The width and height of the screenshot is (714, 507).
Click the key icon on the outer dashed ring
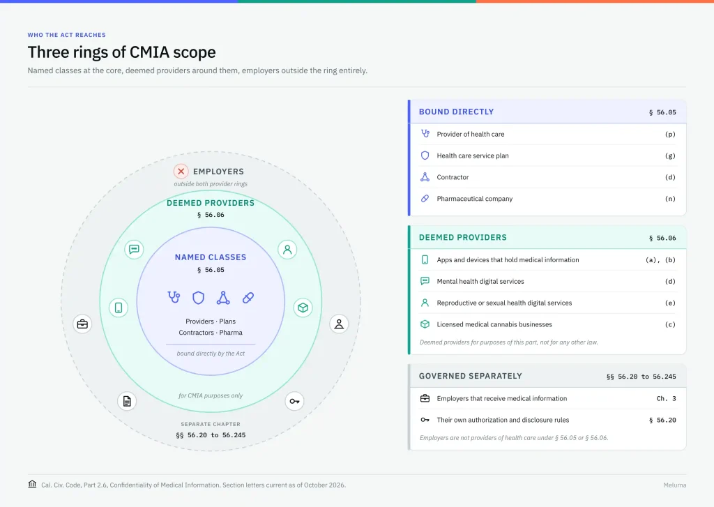tap(295, 401)
